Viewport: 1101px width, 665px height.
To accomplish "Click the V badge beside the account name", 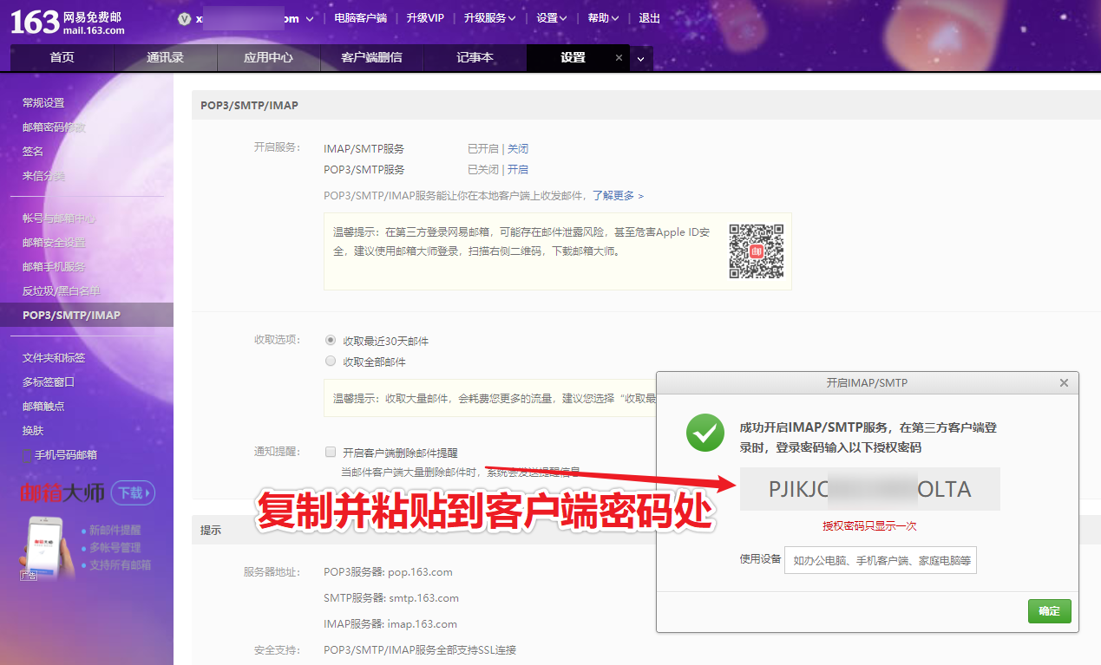I will click(184, 18).
